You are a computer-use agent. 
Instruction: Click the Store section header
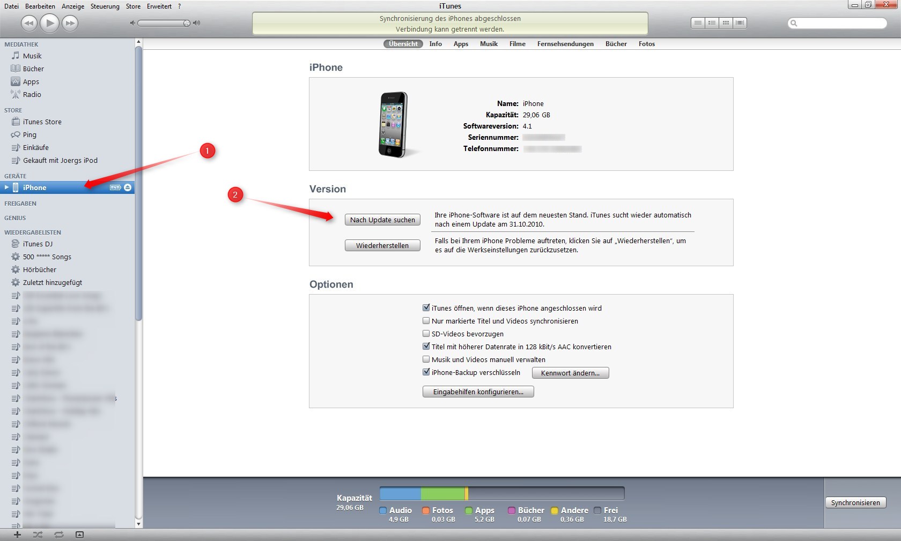(13, 110)
